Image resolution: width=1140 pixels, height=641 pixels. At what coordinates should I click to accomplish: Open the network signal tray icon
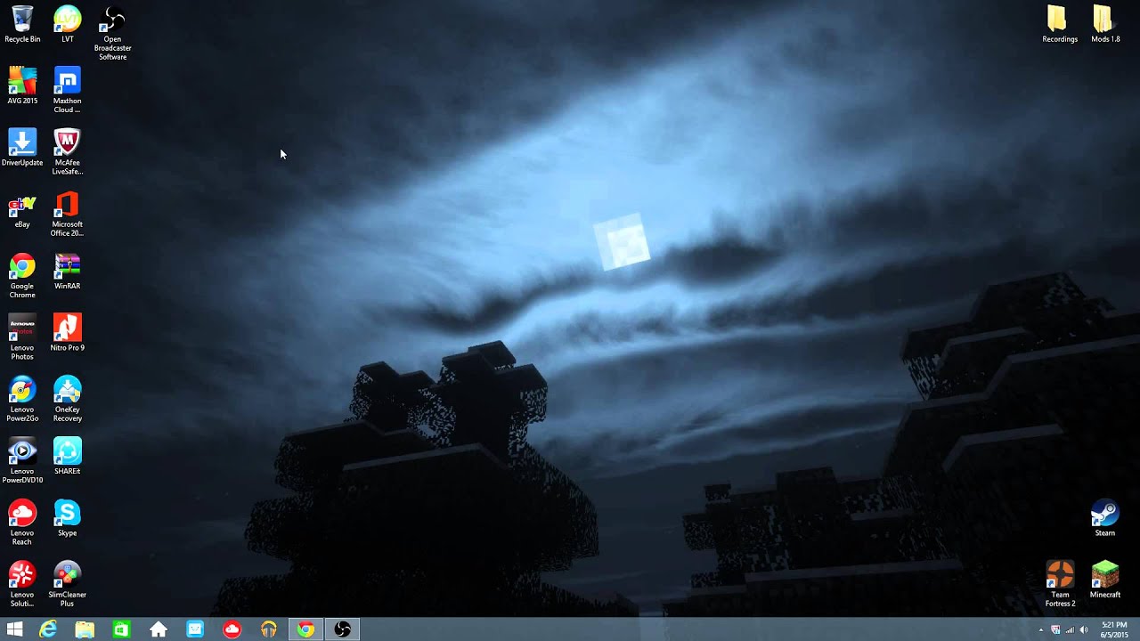1070,630
